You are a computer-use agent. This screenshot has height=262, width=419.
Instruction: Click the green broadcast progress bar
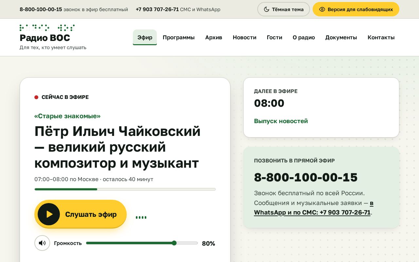[x=125, y=189]
